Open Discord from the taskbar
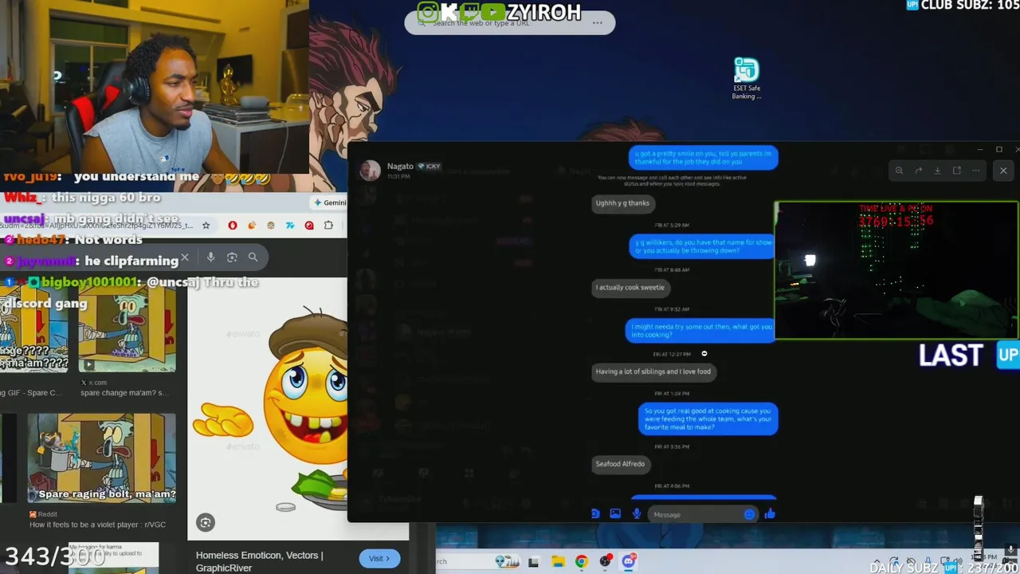 [x=629, y=562]
